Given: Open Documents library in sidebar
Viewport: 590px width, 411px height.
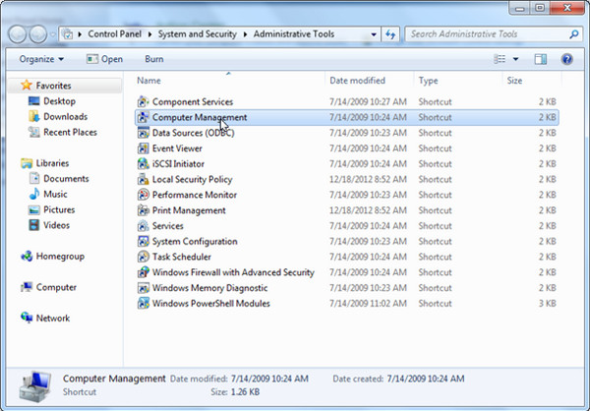Looking at the screenshot, I should 66,178.
